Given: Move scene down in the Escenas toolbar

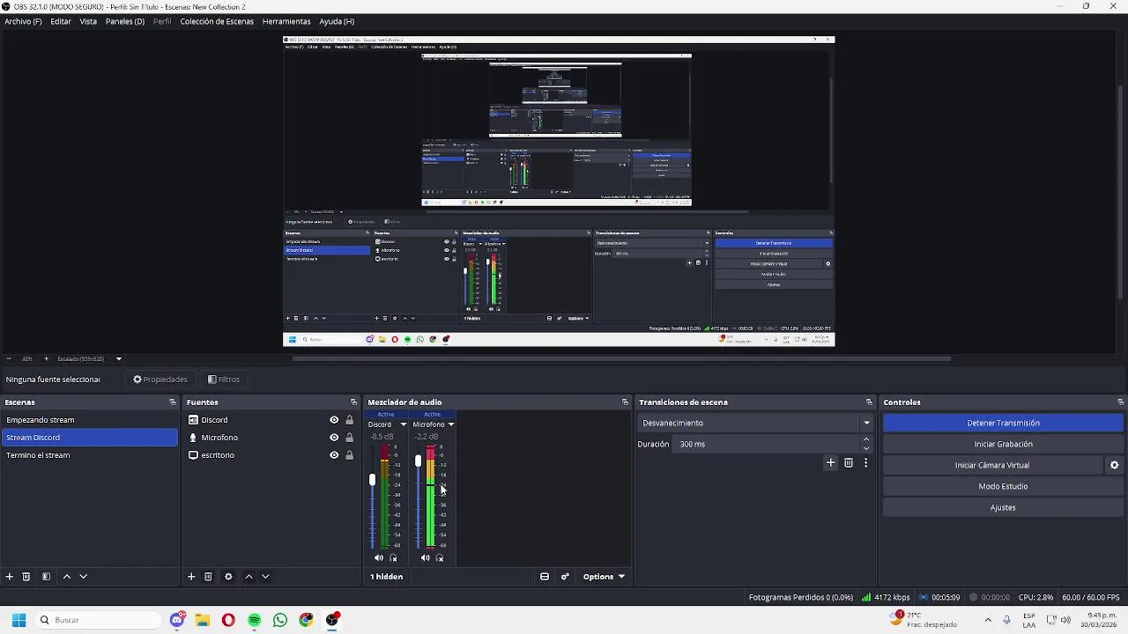Looking at the screenshot, I should [84, 577].
